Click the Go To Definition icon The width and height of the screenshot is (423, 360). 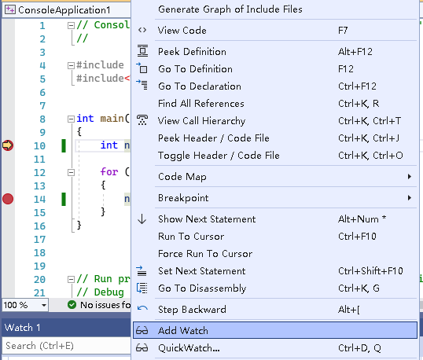click(142, 68)
